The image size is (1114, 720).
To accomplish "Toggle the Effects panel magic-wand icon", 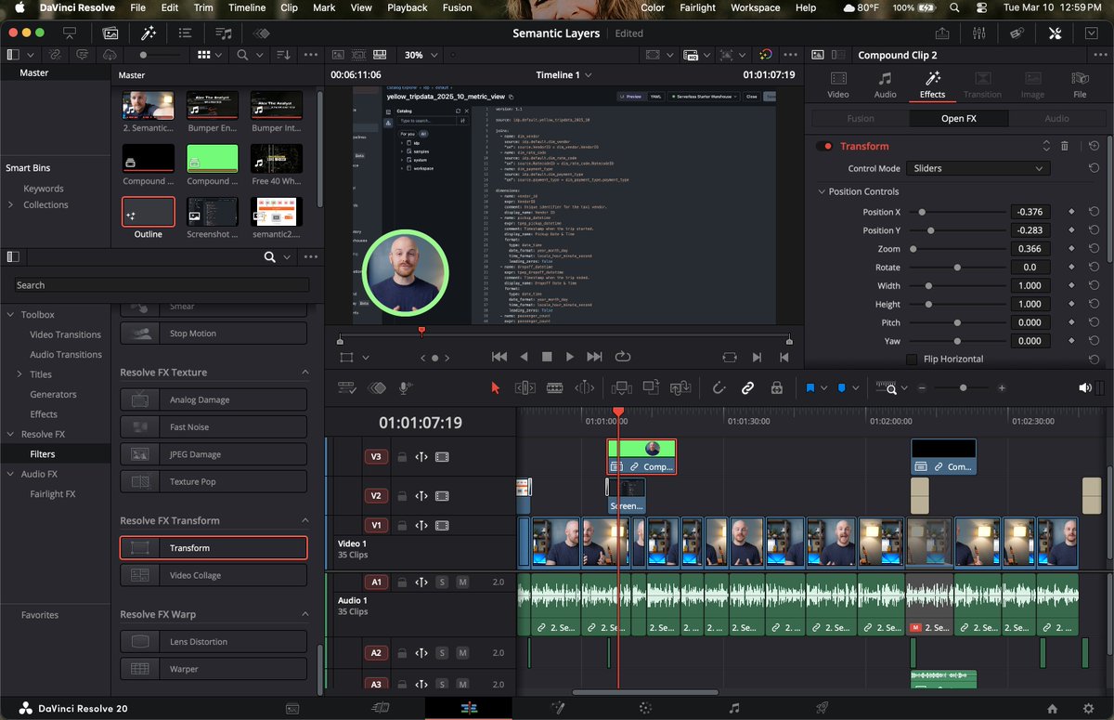I will [149, 33].
